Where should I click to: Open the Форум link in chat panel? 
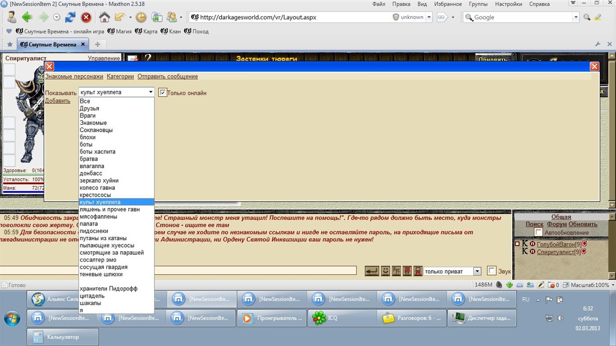tap(556, 224)
